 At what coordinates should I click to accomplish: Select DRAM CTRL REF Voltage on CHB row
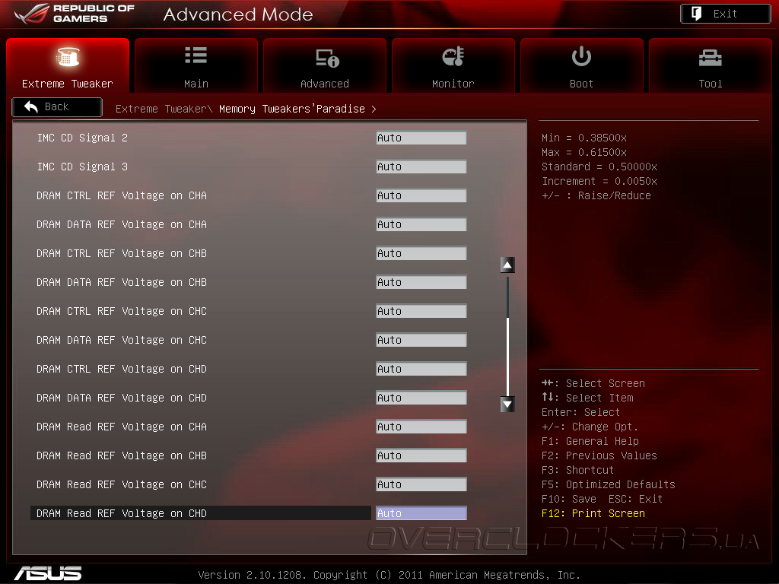pyautogui.click(x=122, y=253)
